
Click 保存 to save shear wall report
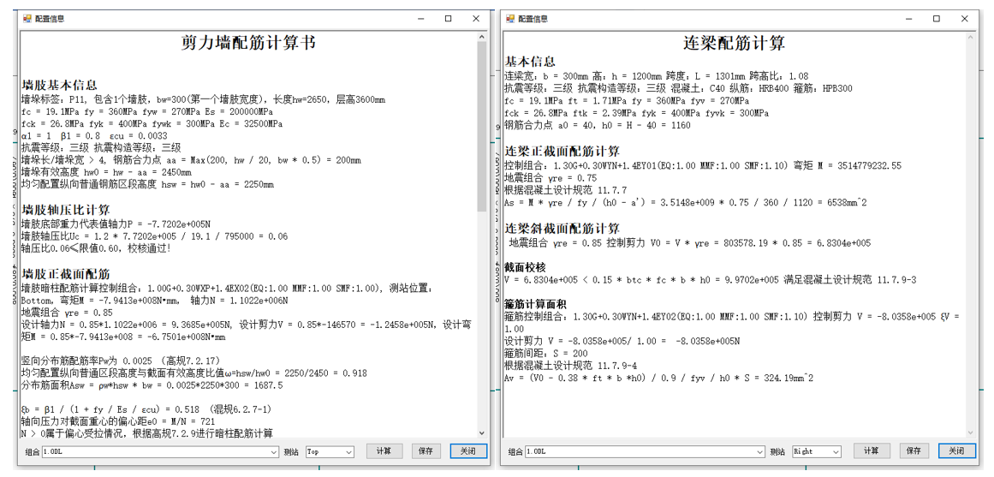(x=426, y=451)
